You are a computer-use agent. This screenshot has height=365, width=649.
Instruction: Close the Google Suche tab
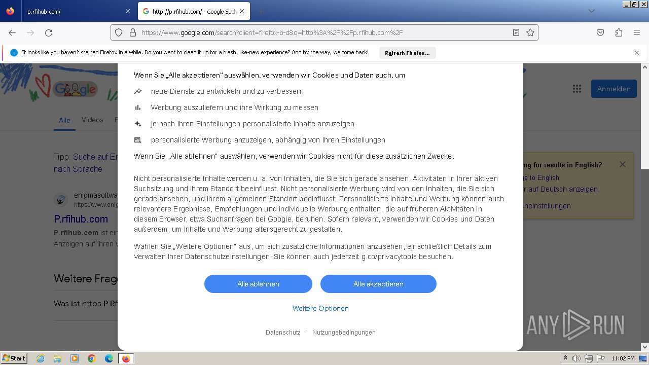coord(242,11)
